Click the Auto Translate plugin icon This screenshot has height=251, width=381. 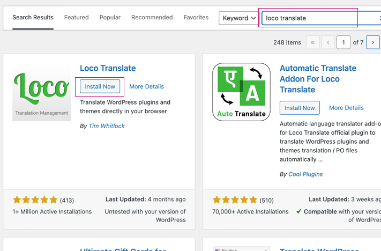(241, 92)
